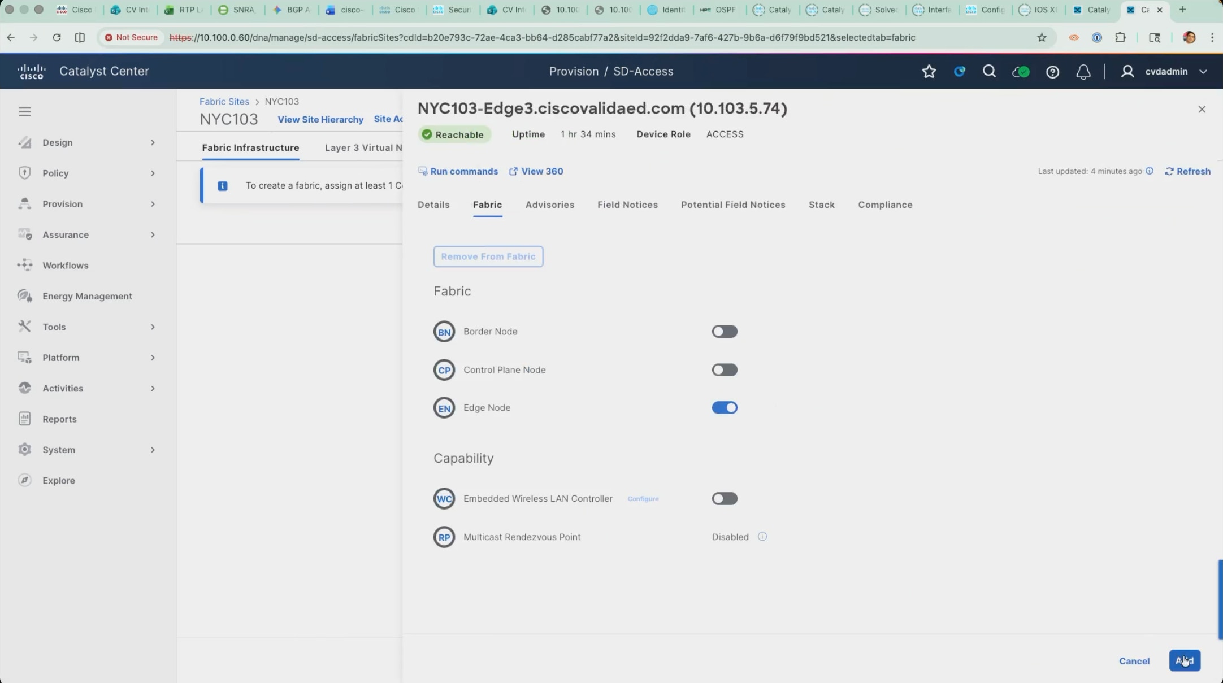Click the Add button
The height and width of the screenshot is (683, 1223).
[1185, 660]
